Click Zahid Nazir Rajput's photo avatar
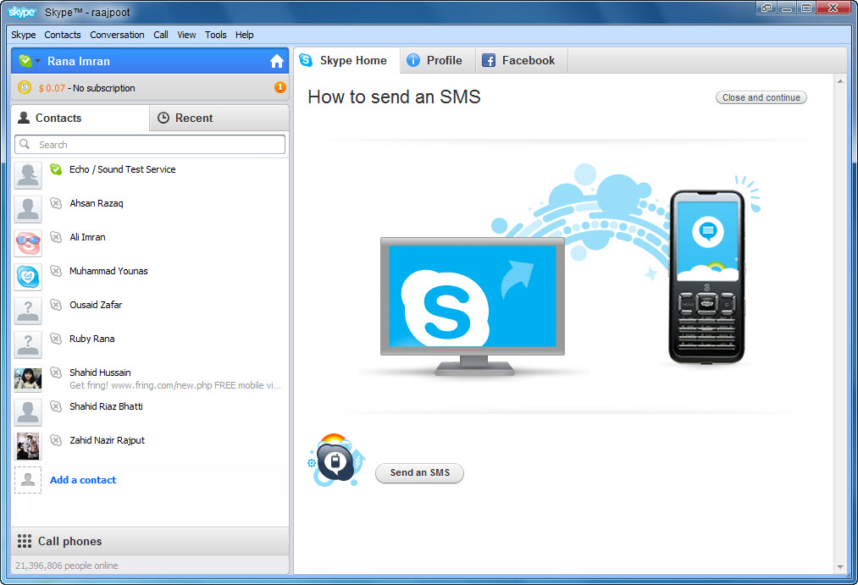Viewport: 858px width, 585px height. pyautogui.click(x=28, y=447)
